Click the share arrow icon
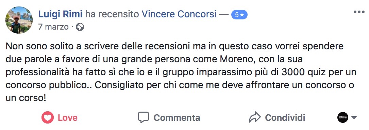This screenshot has width=369, height=130. [x=255, y=117]
